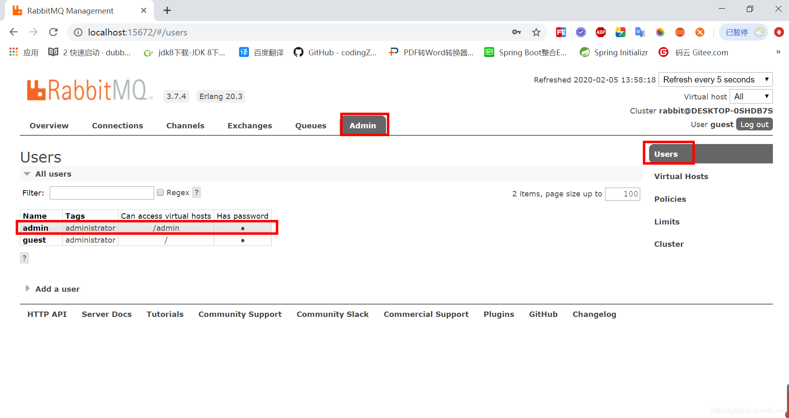
Task: Open Virtual Hosts in the sidebar
Action: click(681, 176)
